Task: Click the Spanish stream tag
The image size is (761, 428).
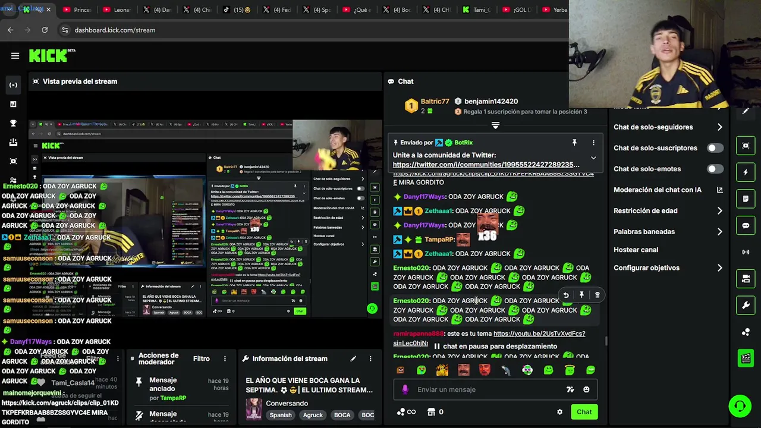Action: coord(281,415)
